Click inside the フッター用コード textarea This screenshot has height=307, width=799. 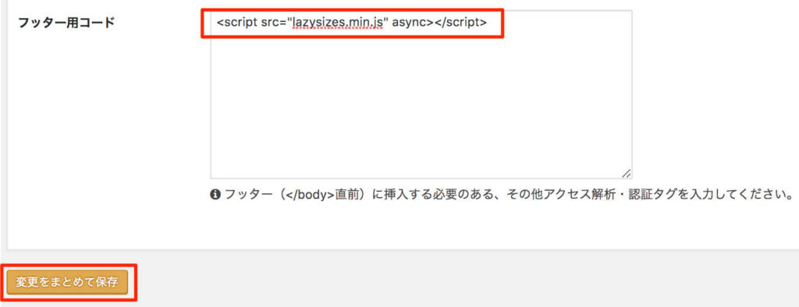421,94
